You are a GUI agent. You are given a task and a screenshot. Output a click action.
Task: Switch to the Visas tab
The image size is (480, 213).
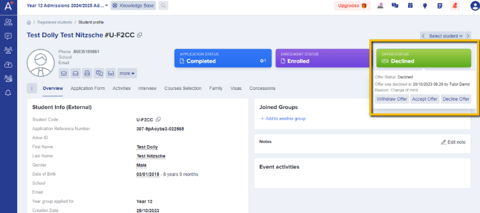point(236,88)
